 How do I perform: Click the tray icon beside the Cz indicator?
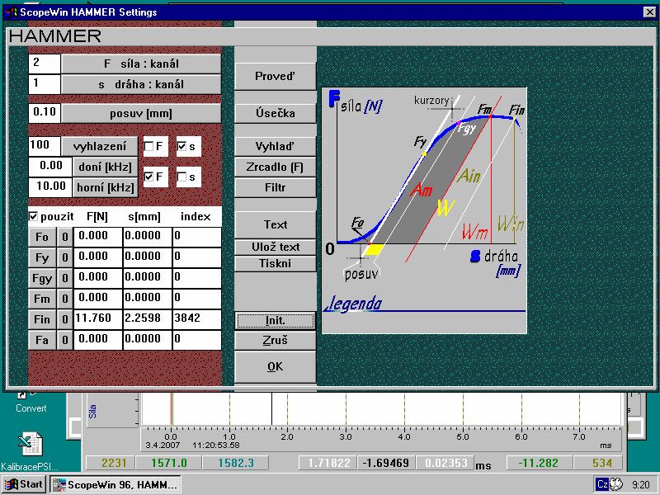pyautogui.click(x=615, y=484)
